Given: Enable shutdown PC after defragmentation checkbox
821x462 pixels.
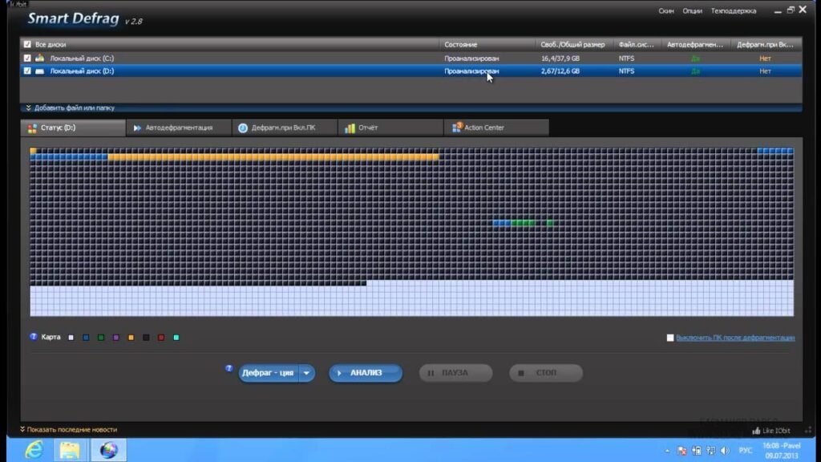Looking at the screenshot, I should (x=669, y=338).
